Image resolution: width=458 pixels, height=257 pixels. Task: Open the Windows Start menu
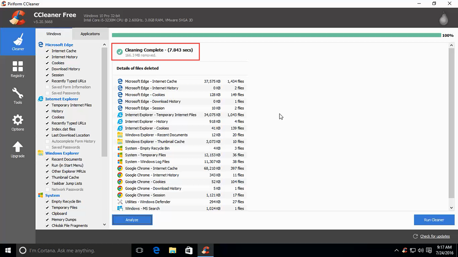coord(8,250)
